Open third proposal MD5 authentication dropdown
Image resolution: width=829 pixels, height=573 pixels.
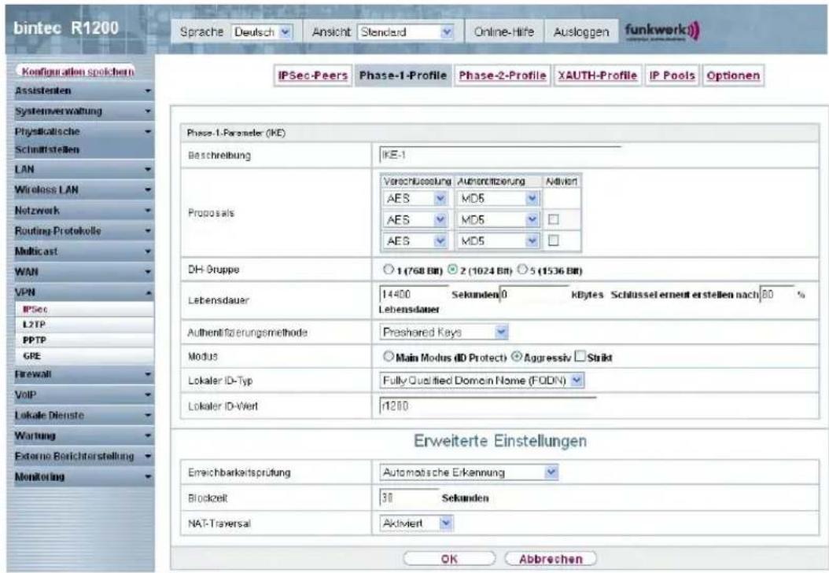coord(498,241)
